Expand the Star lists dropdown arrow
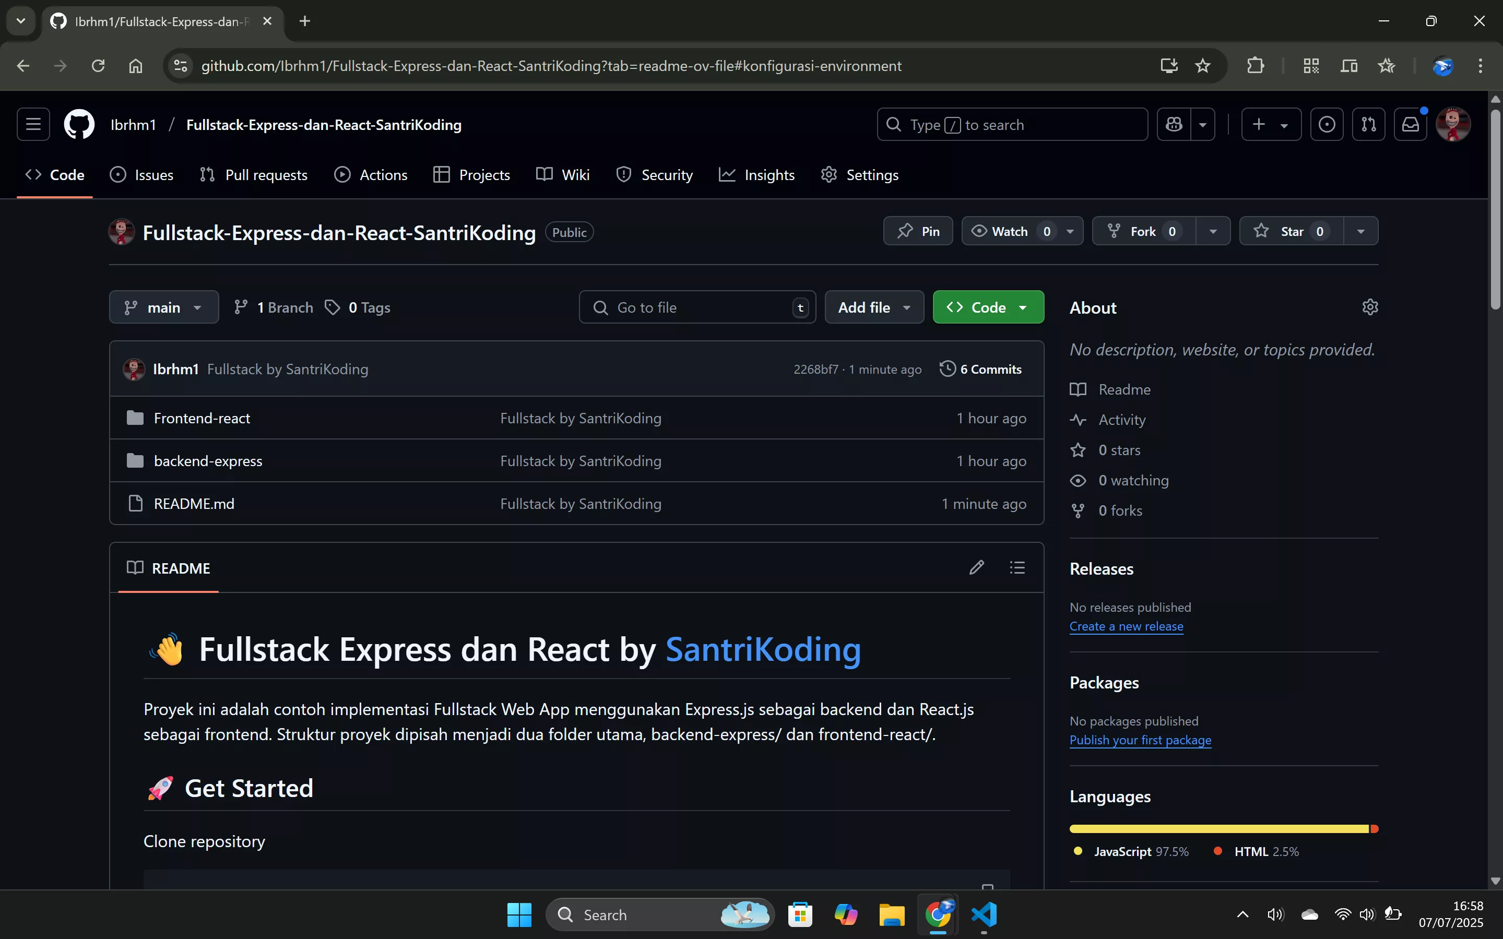 click(1361, 231)
